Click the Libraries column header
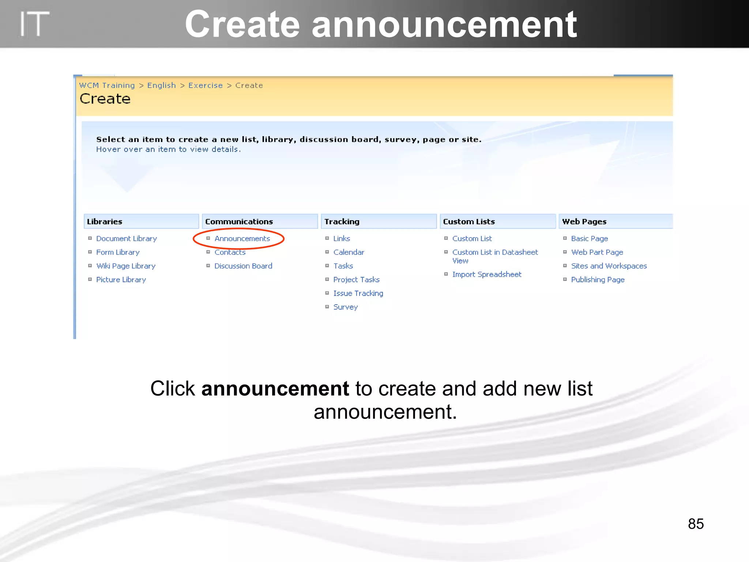The width and height of the screenshot is (749, 562). point(141,221)
